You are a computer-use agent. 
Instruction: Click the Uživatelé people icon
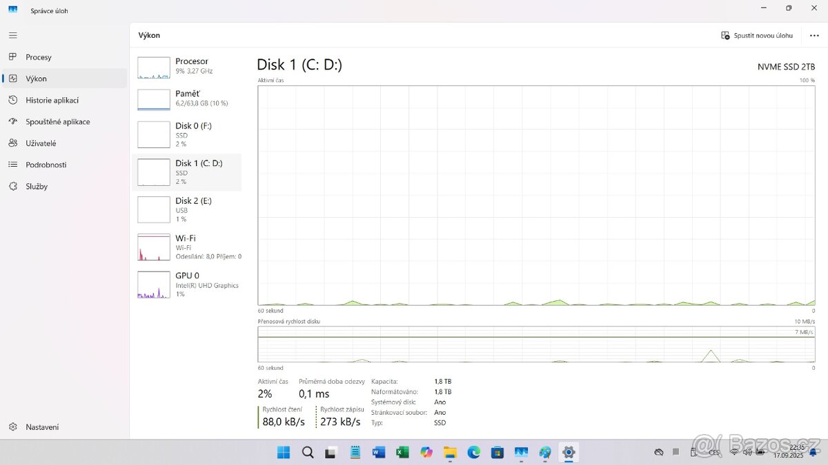[13, 143]
